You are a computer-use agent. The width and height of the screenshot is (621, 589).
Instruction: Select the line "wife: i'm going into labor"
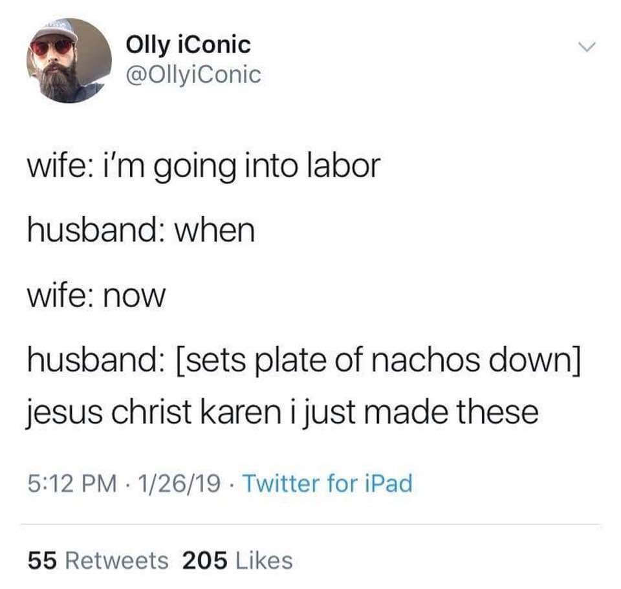point(204,166)
